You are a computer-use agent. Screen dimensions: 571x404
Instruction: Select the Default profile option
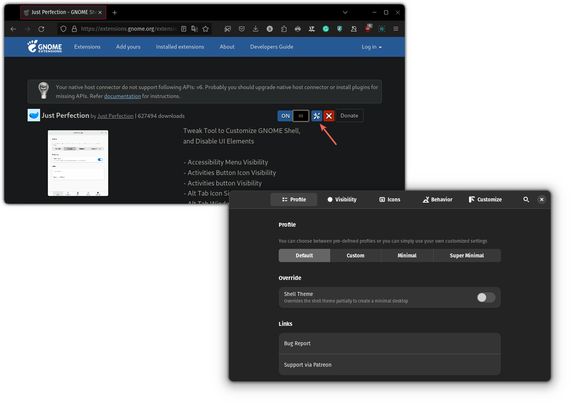pyautogui.click(x=304, y=255)
